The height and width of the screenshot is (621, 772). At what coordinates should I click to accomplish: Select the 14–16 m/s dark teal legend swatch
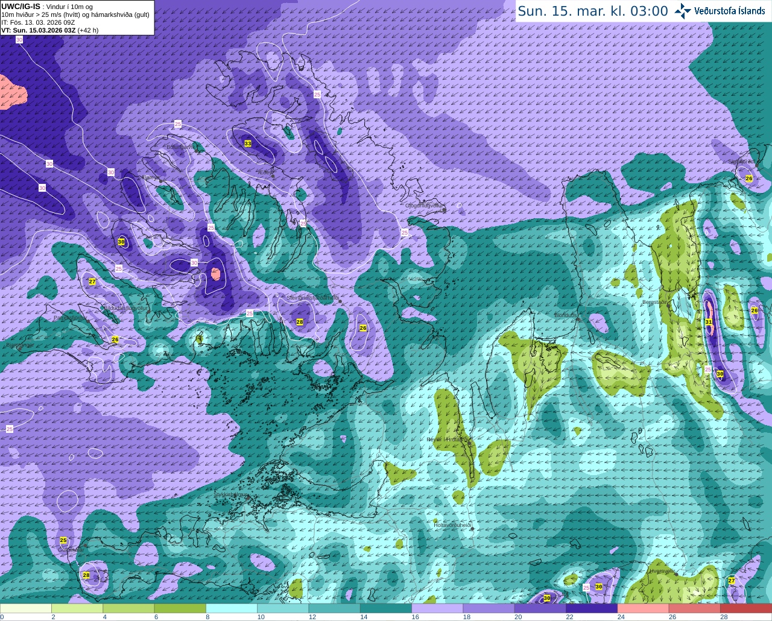click(386, 608)
